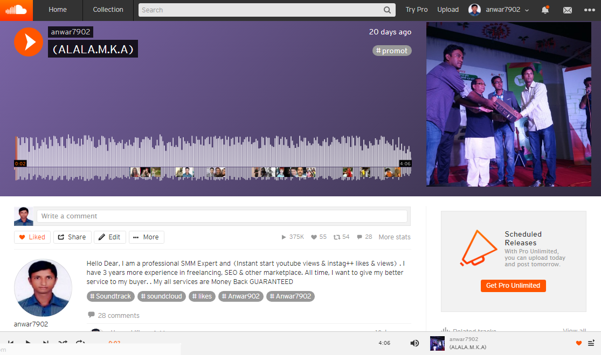Open anwar7902 profile link below the photo

31,324
